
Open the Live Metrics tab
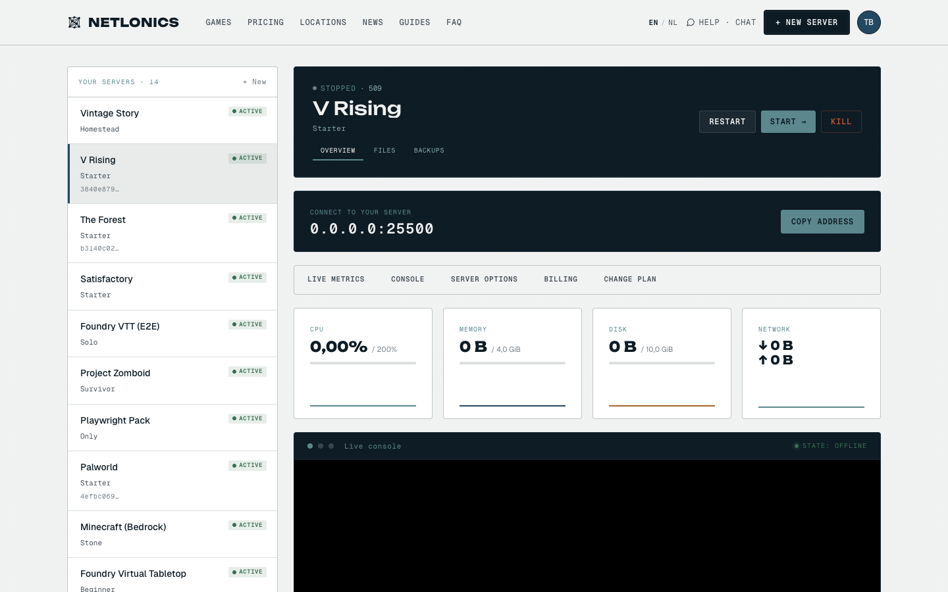pyautogui.click(x=336, y=280)
